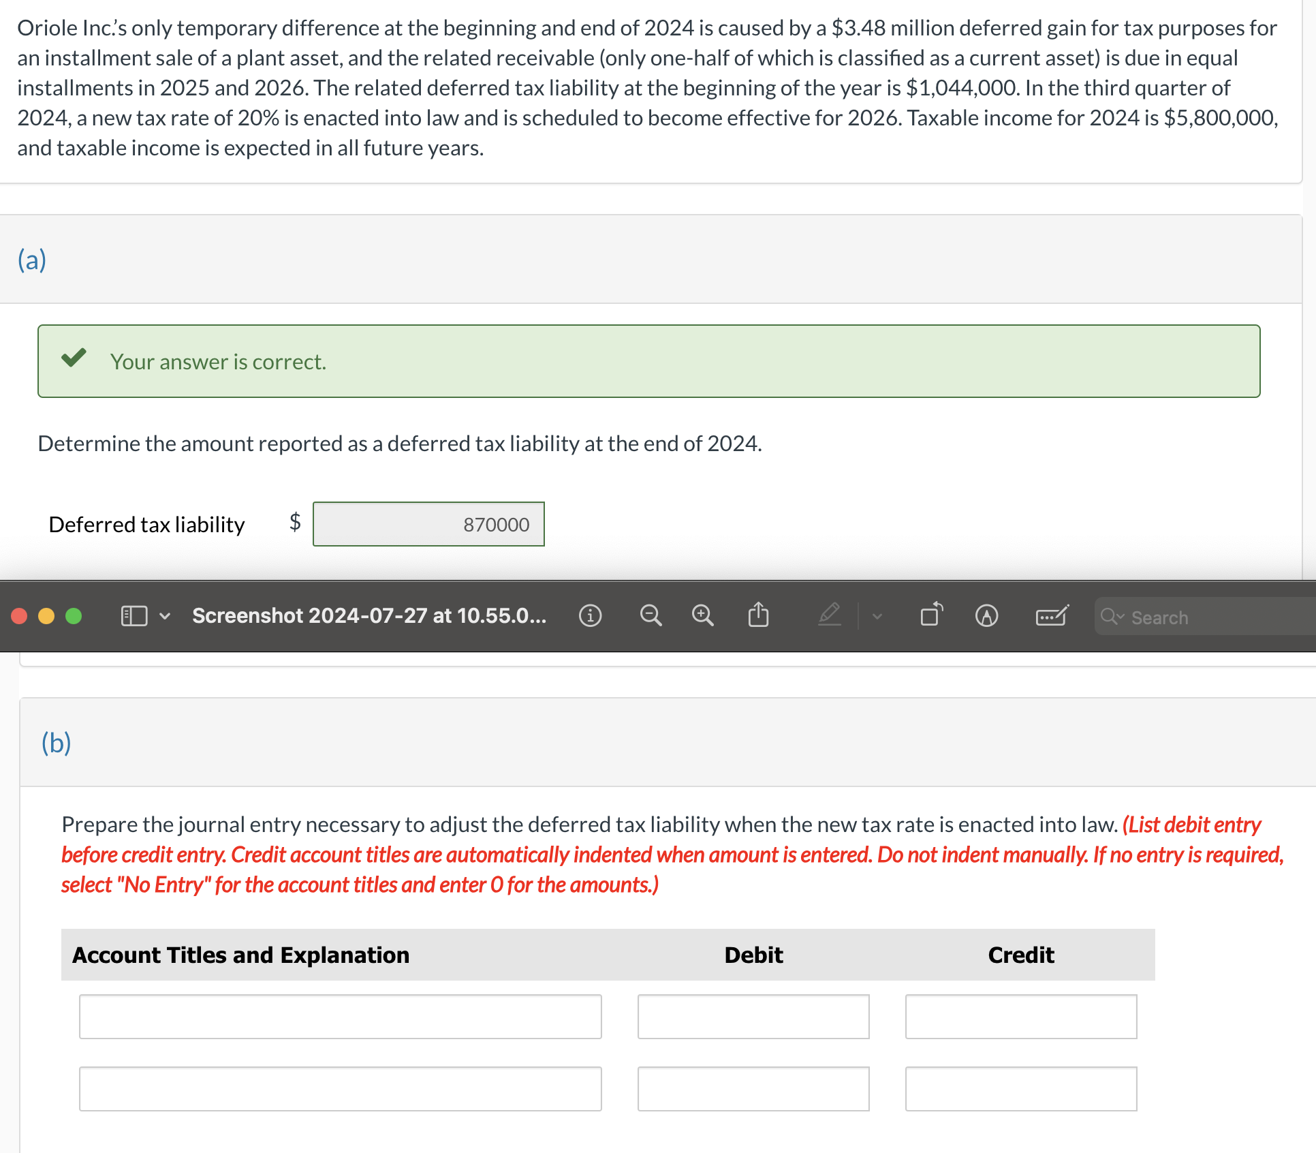1316x1153 pixels.
Task: Rotate the screenshot left
Action: [x=930, y=615]
